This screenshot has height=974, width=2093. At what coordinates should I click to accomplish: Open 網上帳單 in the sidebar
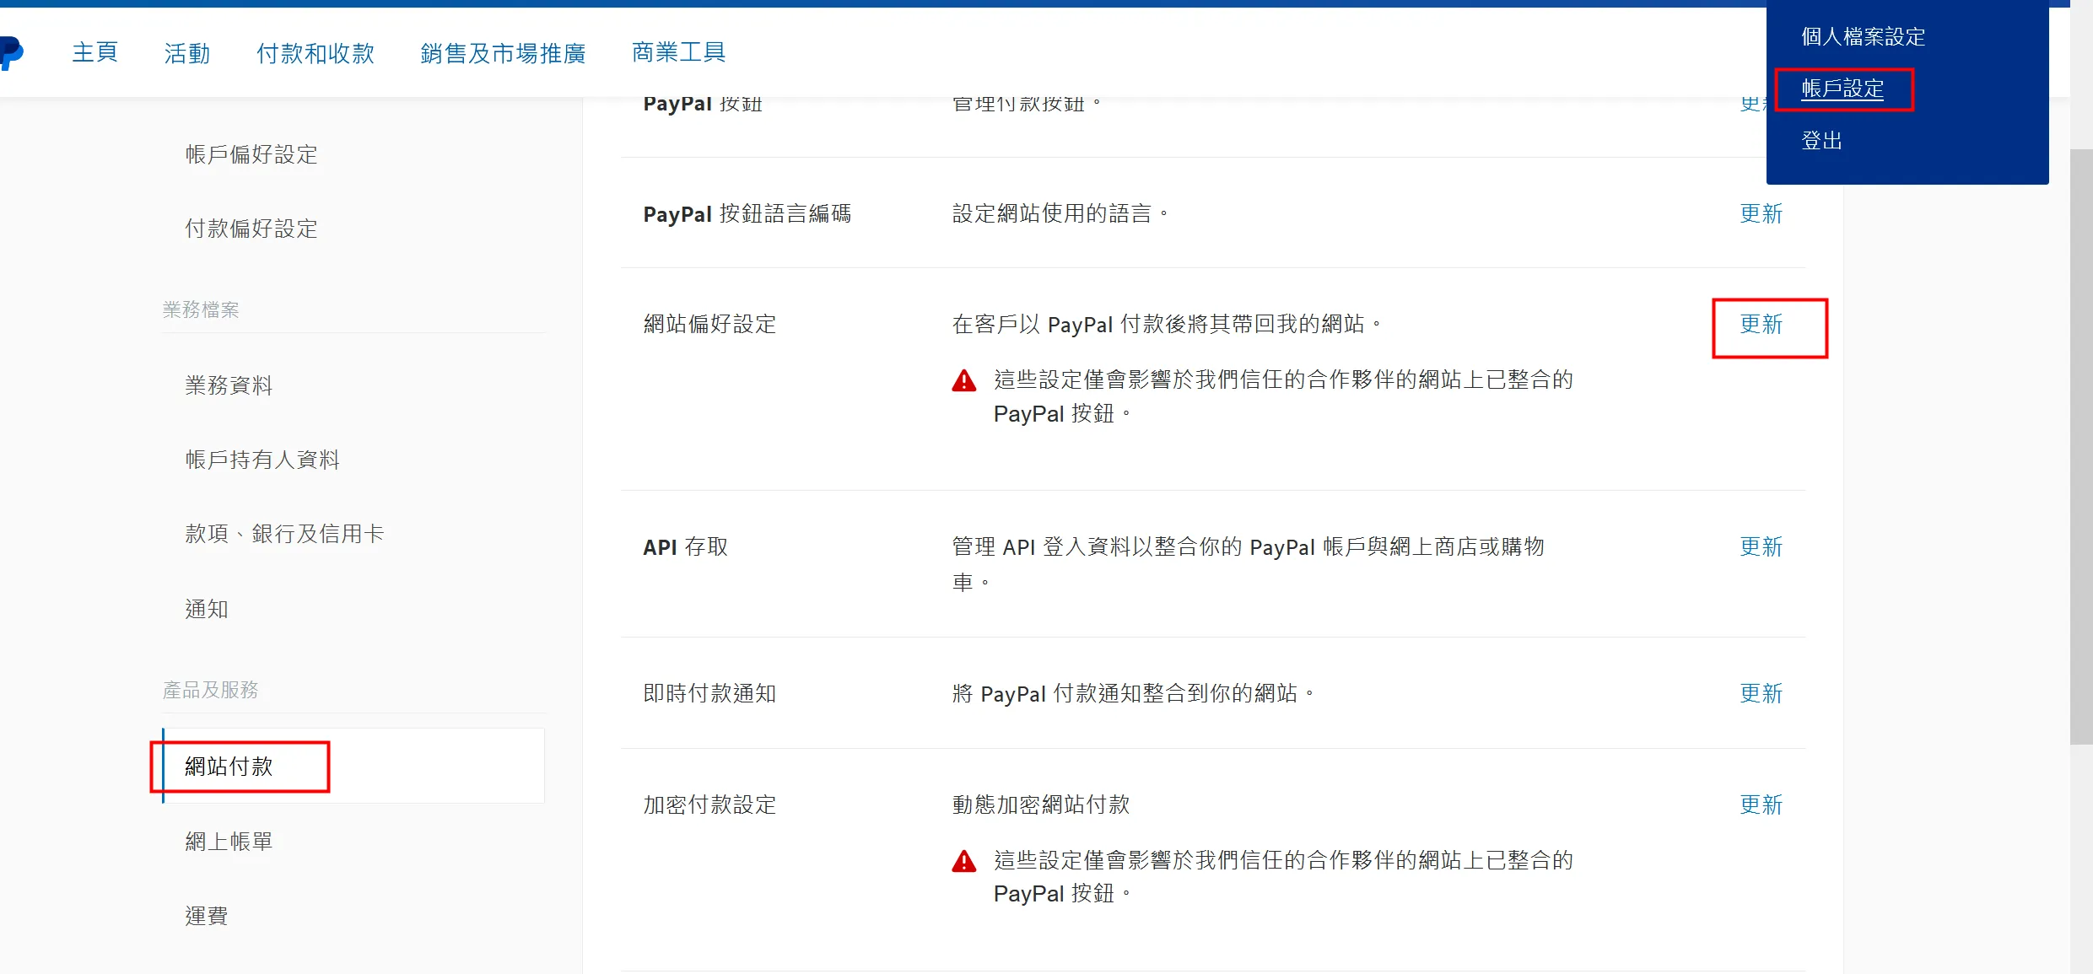click(229, 842)
